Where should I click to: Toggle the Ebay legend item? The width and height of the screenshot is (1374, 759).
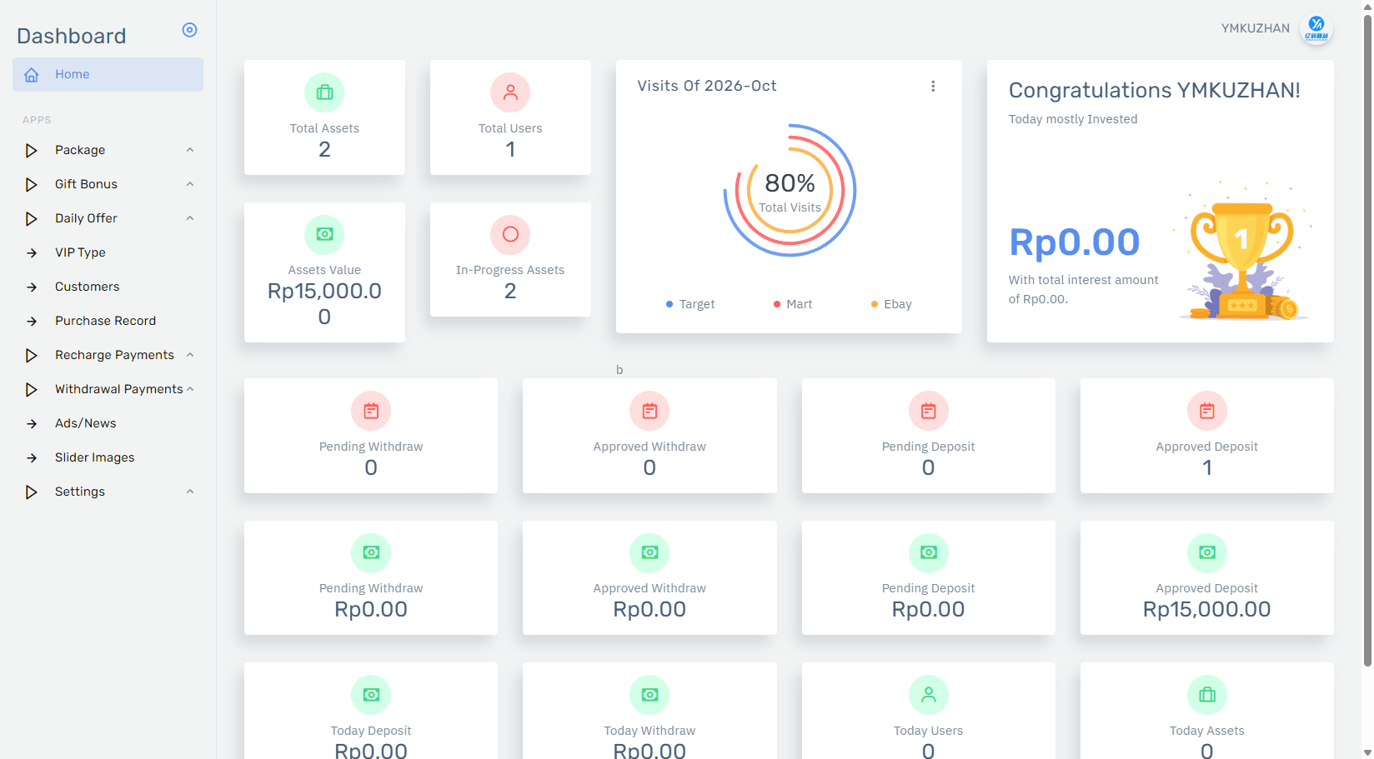pyautogui.click(x=891, y=304)
